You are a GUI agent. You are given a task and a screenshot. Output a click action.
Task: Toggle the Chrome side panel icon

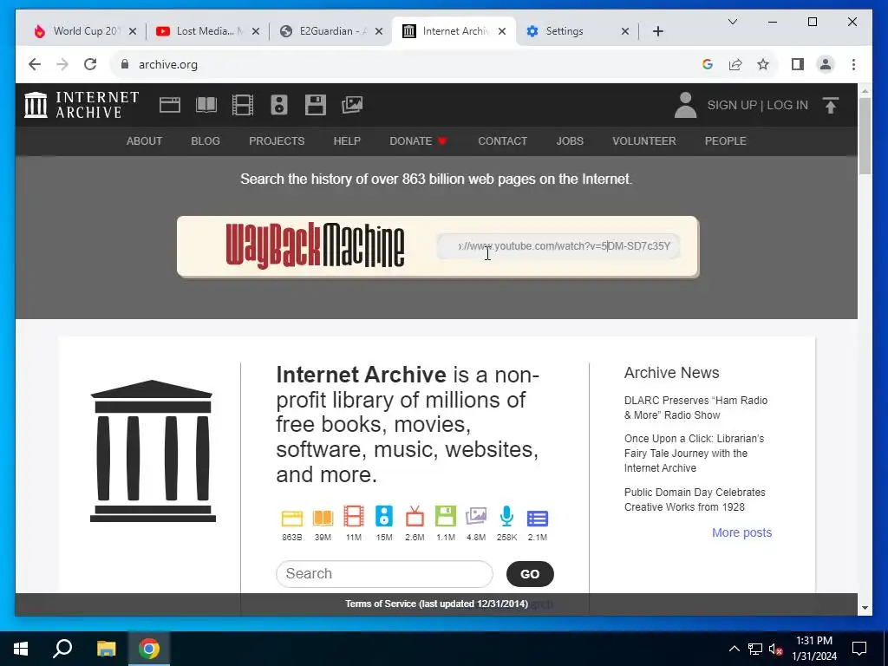[798, 64]
